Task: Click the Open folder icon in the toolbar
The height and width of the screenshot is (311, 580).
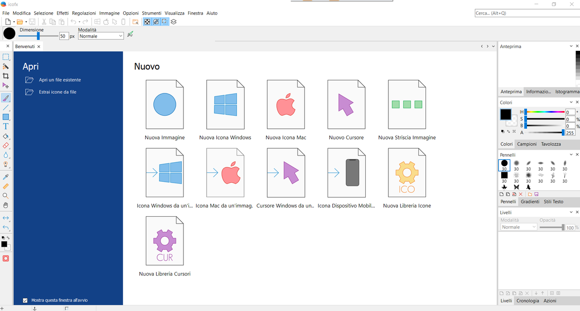Action: 19,22
